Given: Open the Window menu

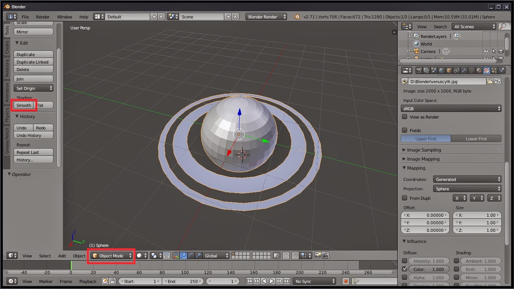Looking at the screenshot, I should [64, 17].
